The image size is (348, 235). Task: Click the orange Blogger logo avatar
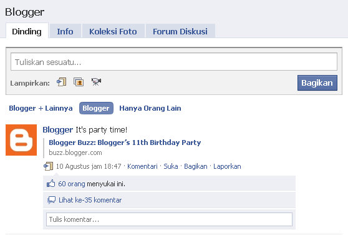[21, 140]
